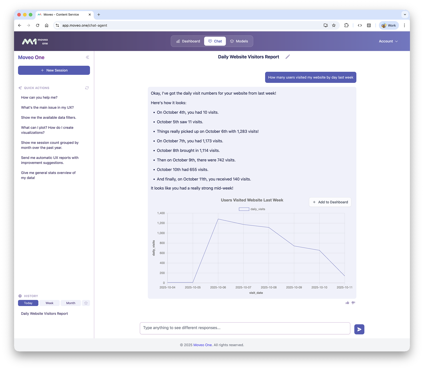Click the Models cube icon
424x370 pixels.
pos(232,41)
